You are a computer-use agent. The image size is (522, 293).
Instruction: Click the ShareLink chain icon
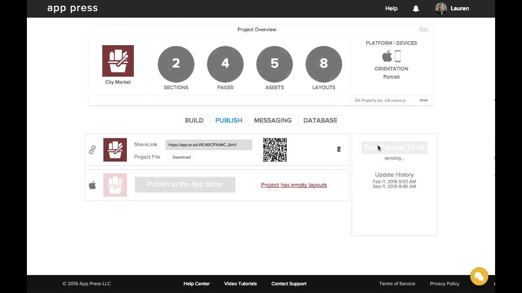point(93,150)
